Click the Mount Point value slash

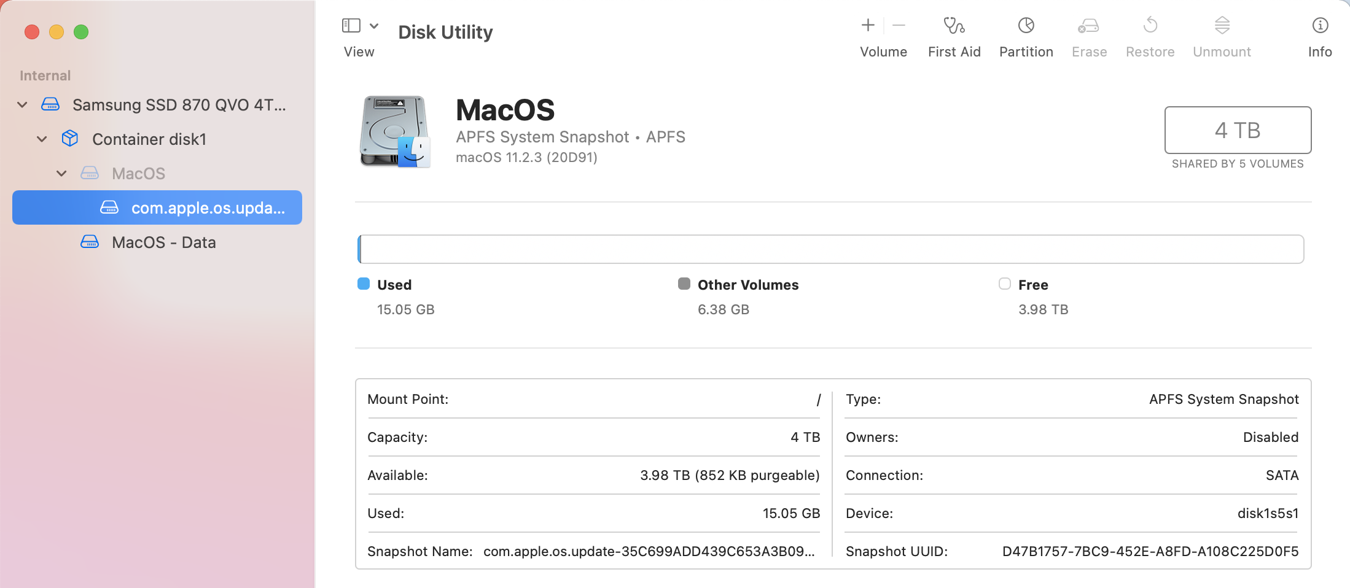pos(819,400)
